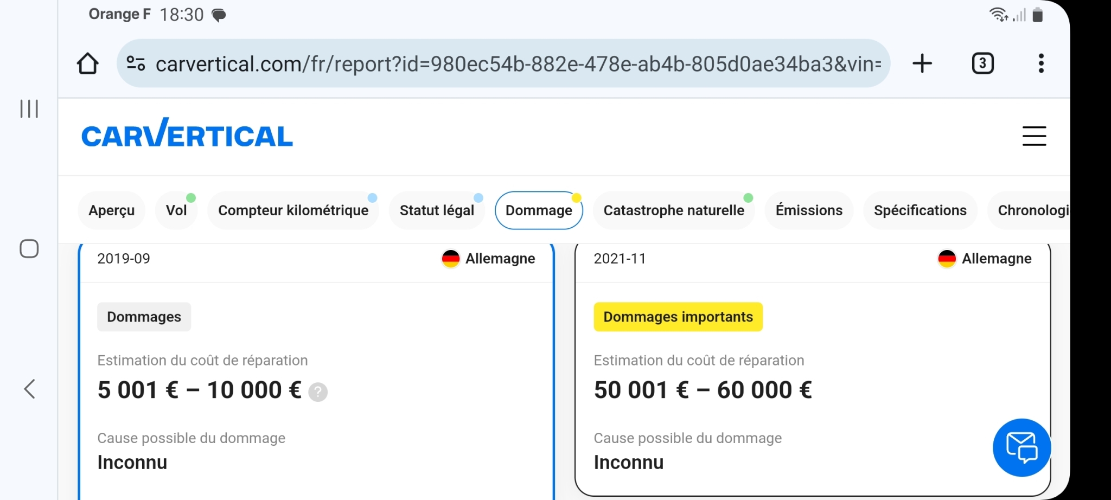
Task: Click the address bar URL field
Action: [488, 63]
